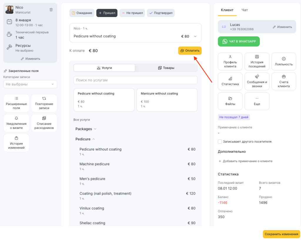Collapse the Pedicure service group
The width and height of the screenshot is (301, 241).
pos(85,139)
